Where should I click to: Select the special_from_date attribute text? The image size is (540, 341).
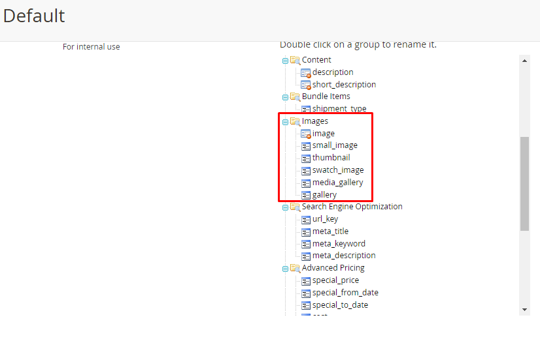tap(345, 293)
